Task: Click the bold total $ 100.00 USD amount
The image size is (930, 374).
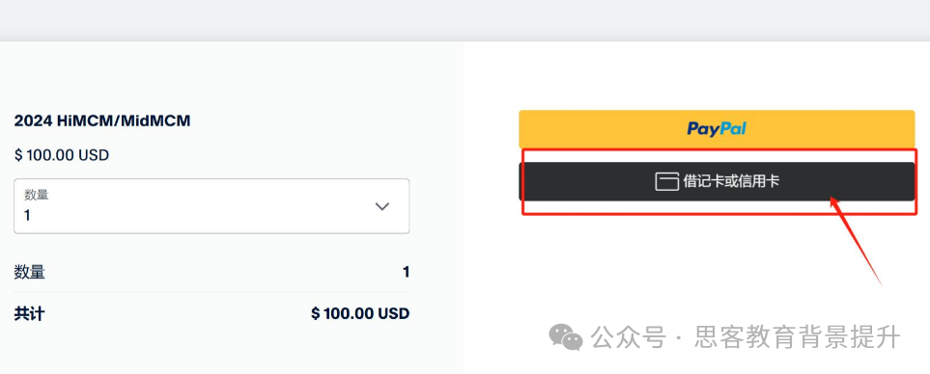Action: click(360, 313)
